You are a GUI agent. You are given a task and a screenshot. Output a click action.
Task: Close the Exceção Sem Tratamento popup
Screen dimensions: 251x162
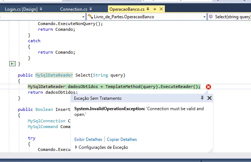pyautogui.click(x=210, y=98)
